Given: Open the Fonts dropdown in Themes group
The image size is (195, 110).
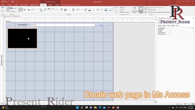Looking at the screenshot, I should (13, 11).
